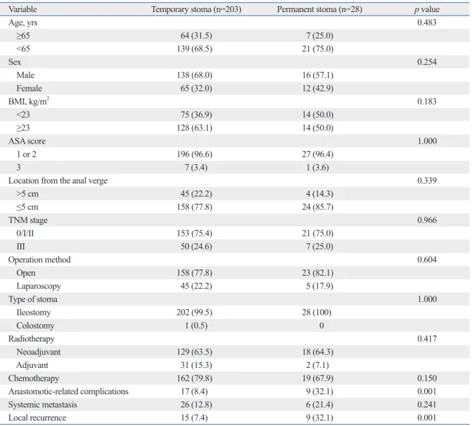Select the 0.339 p value

(x=427, y=181)
